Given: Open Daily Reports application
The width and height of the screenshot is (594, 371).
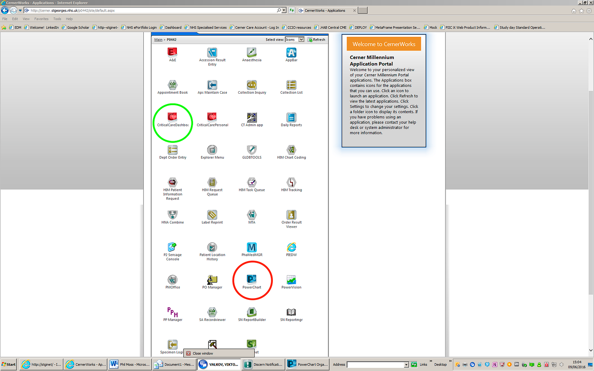Looking at the screenshot, I should 291,117.
